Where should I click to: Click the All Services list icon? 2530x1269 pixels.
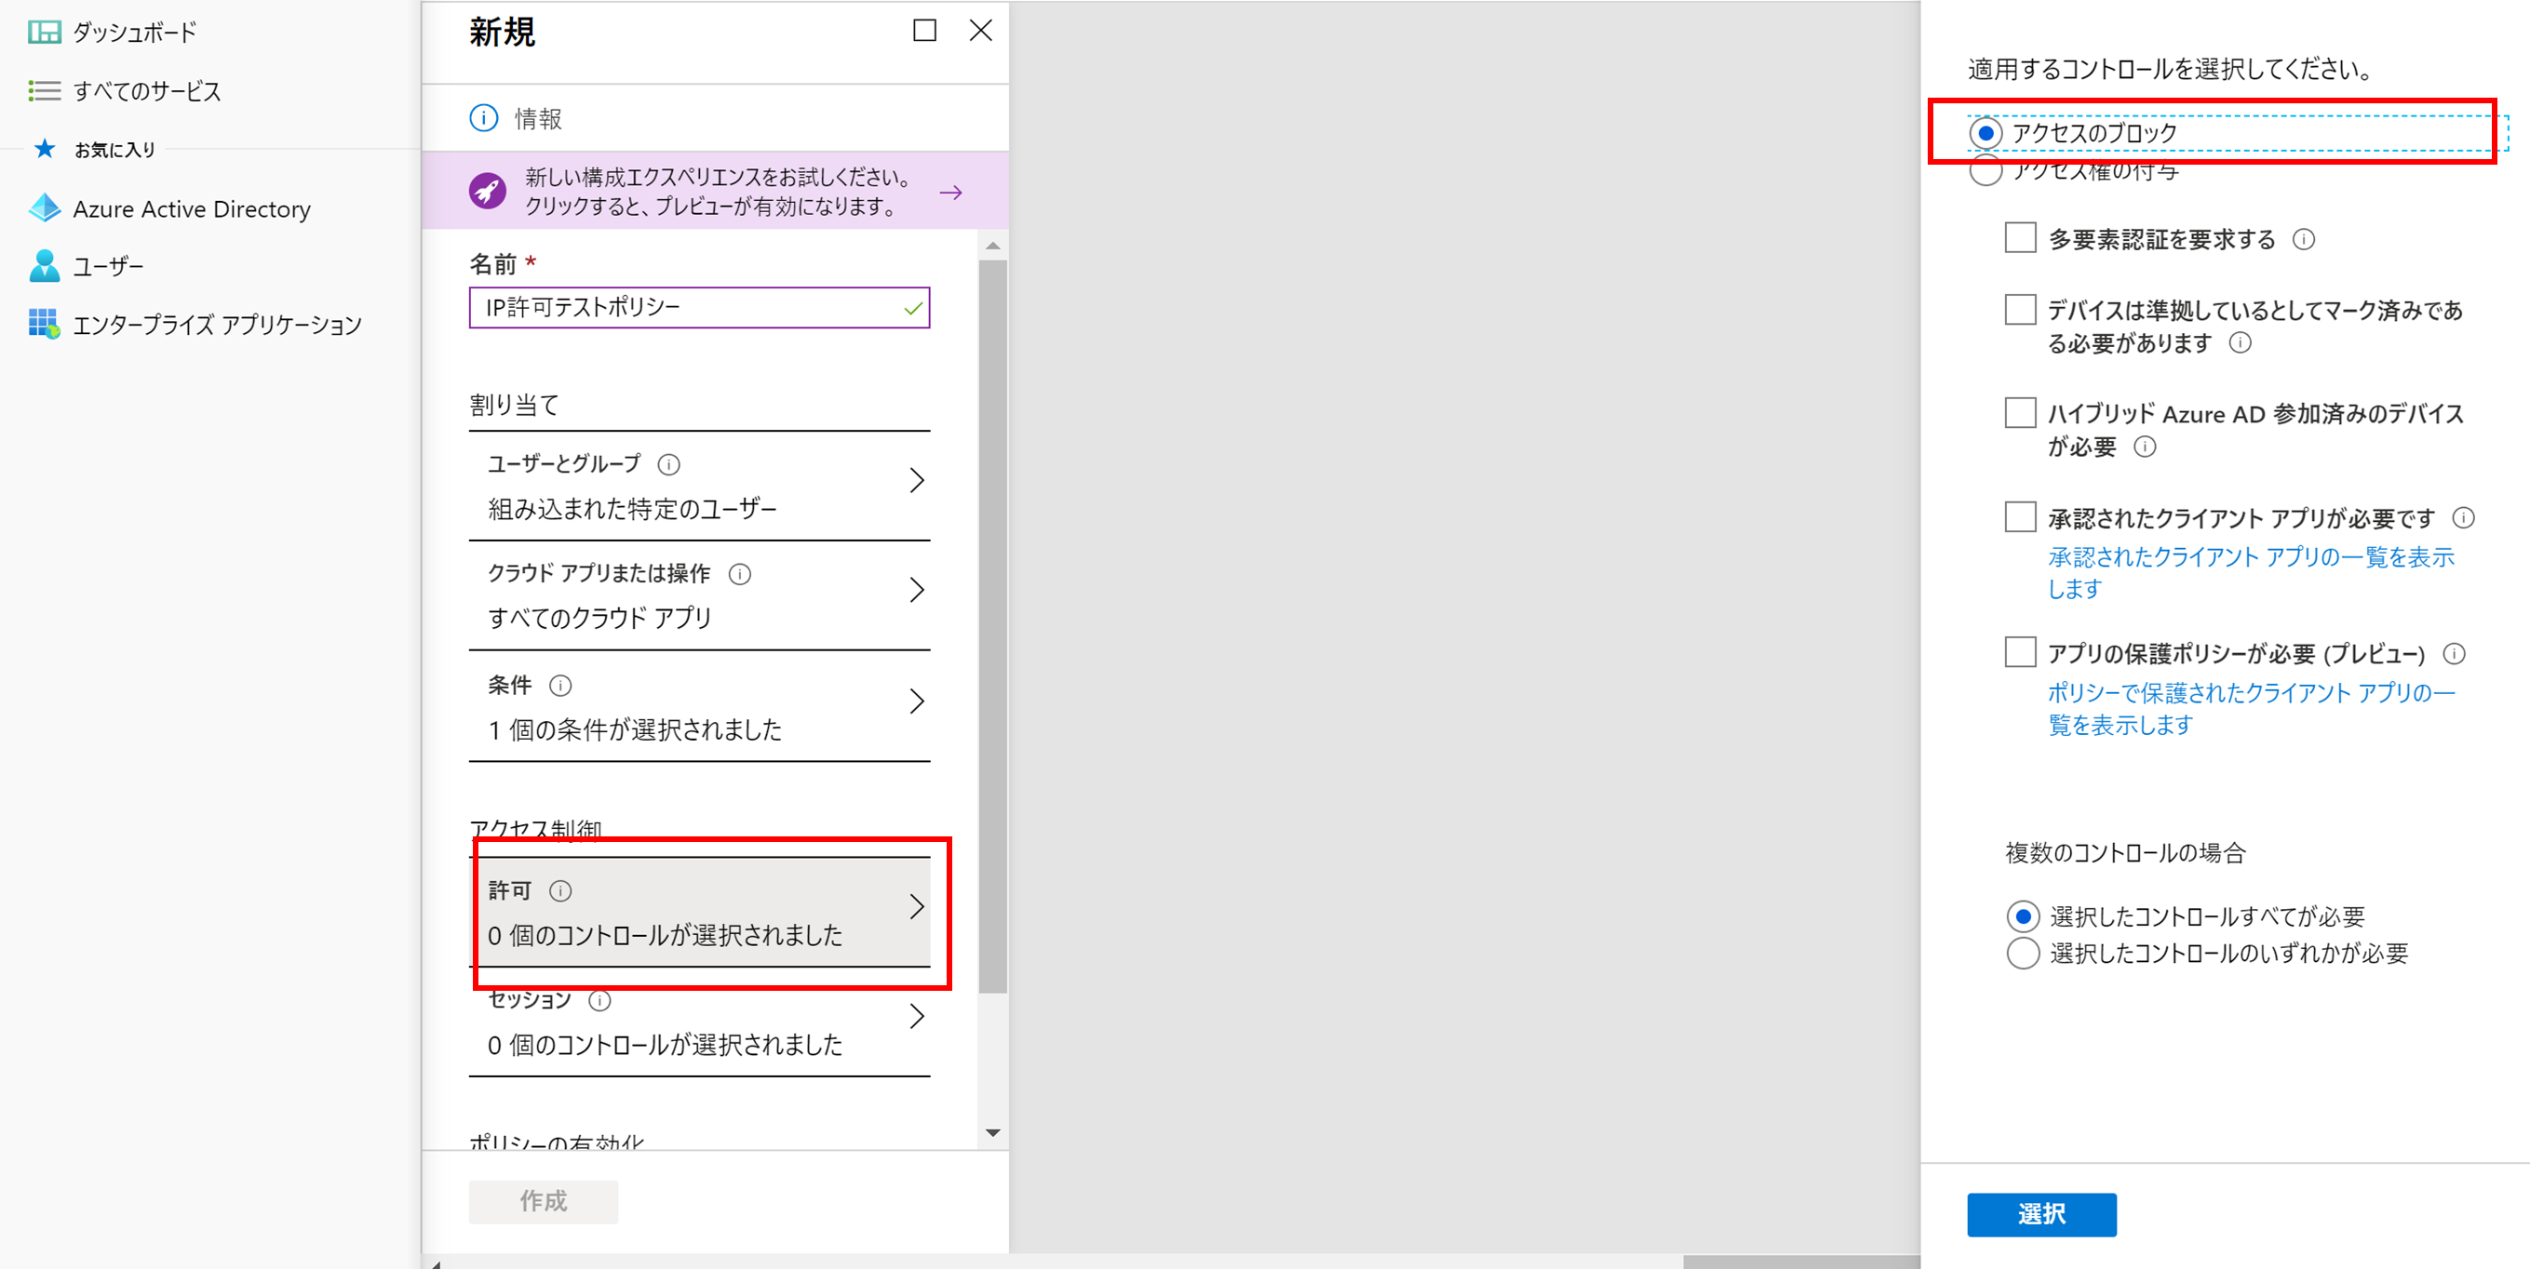coord(44,90)
